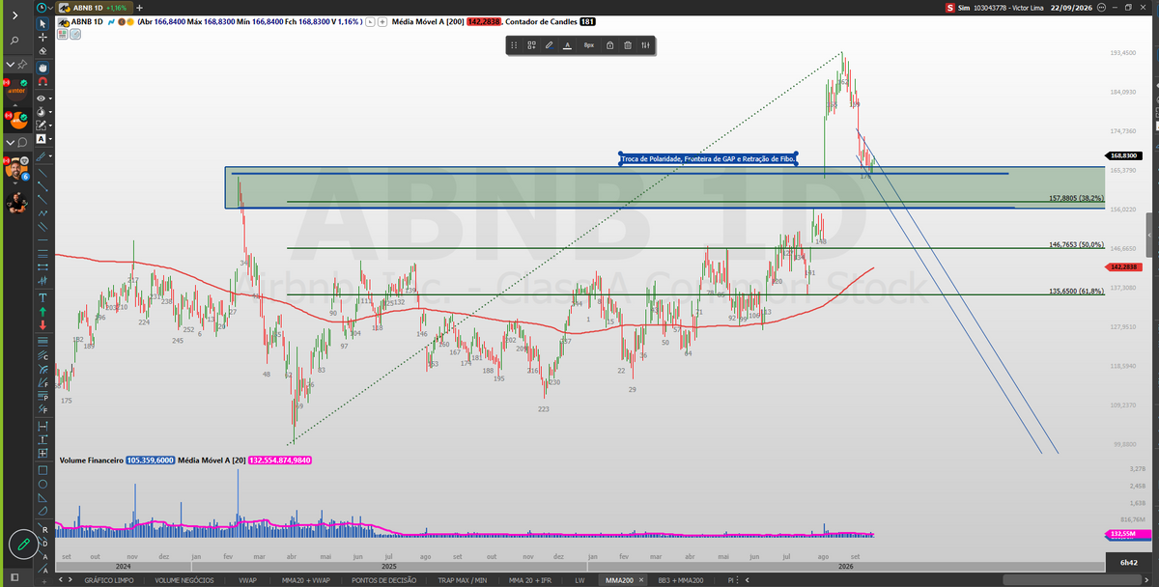This screenshot has width=1159, height=587.
Task: Open the inter contact avatar
Action: click(x=16, y=90)
